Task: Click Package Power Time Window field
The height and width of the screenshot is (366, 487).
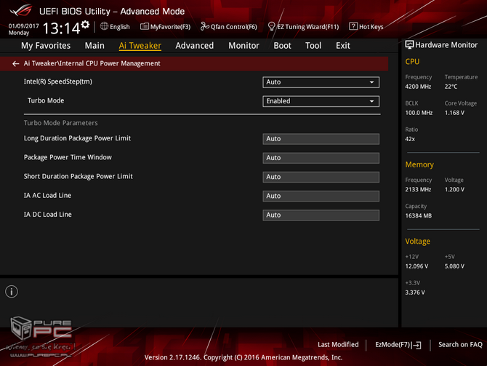Action: point(321,158)
